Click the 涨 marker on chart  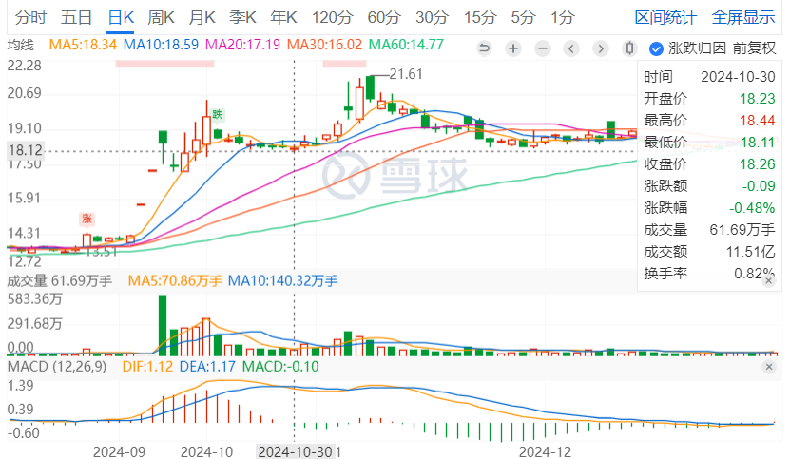pos(87,219)
